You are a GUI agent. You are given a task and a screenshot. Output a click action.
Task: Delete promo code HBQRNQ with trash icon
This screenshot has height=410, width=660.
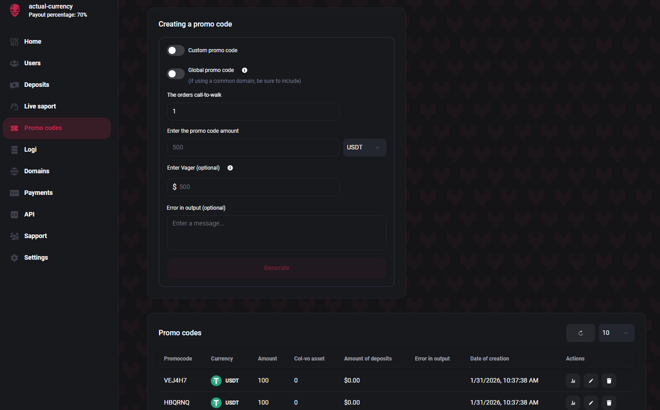pos(609,403)
